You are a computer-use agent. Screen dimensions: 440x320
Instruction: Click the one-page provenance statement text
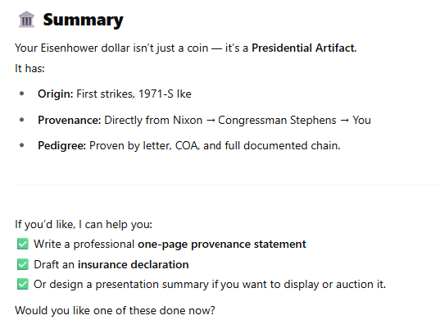pyautogui.click(x=222, y=245)
